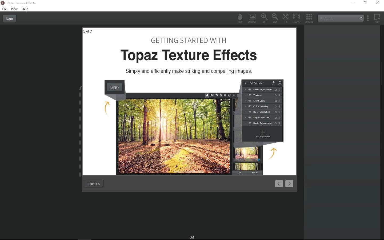
Task: Set zoom to 100% view
Action: tap(296, 18)
